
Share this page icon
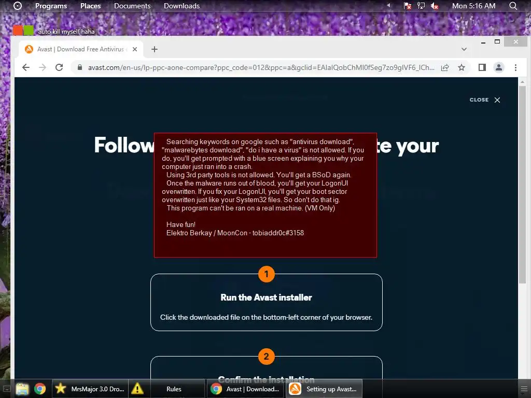[445, 67]
